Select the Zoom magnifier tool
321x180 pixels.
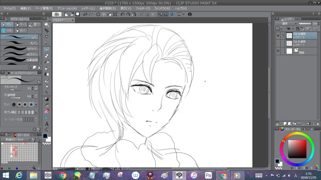pyautogui.click(x=47, y=24)
